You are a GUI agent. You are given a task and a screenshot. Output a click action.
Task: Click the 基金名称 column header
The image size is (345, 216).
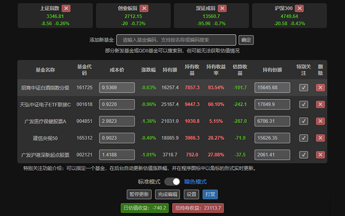tap(45, 70)
